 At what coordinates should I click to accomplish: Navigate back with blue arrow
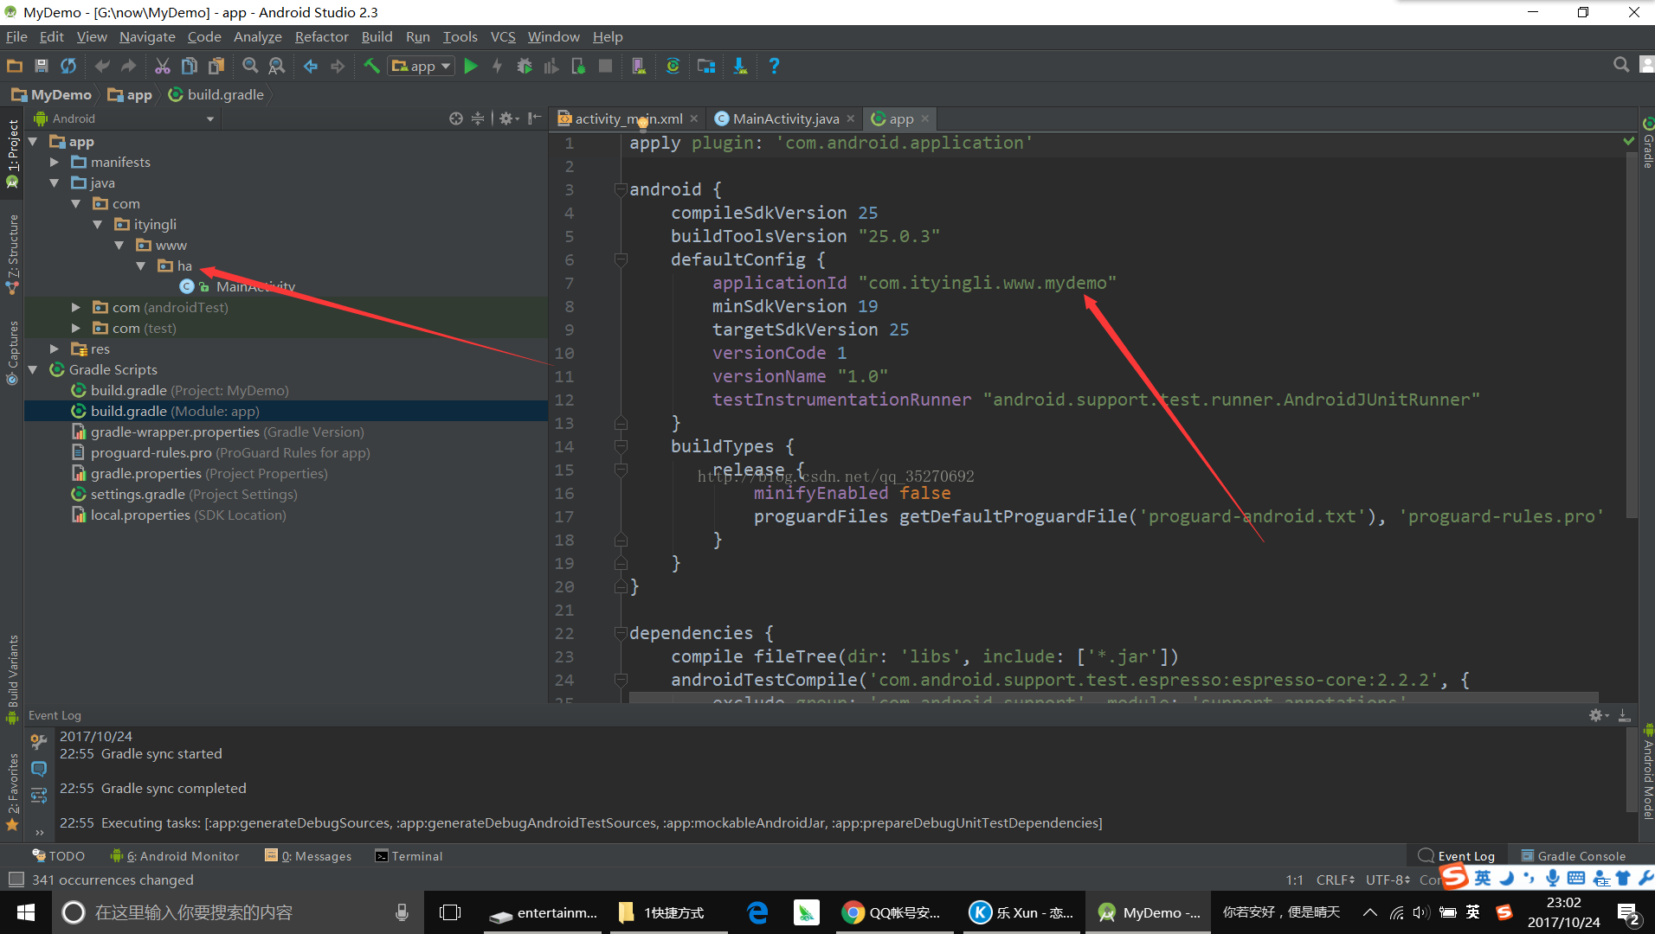(311, 66)
